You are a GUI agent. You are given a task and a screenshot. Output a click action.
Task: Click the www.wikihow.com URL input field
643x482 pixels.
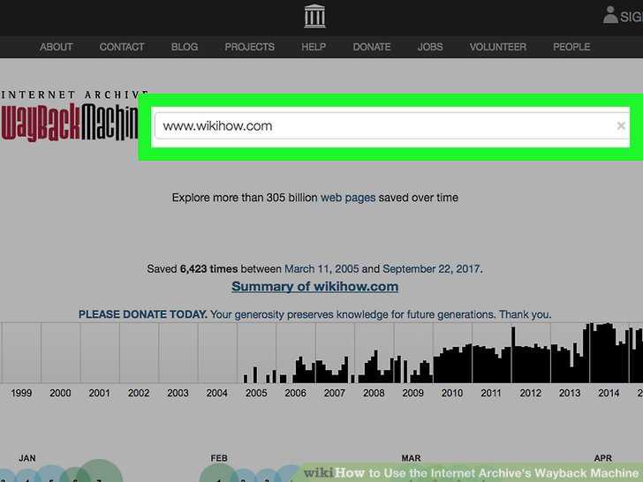[x=391, y=126]
